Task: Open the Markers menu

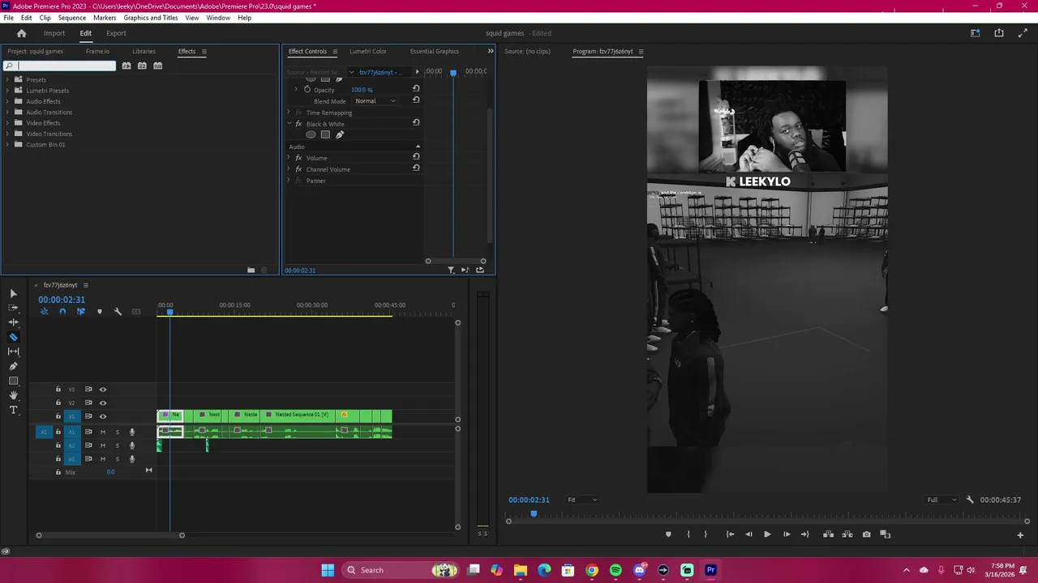Action: 105,18
